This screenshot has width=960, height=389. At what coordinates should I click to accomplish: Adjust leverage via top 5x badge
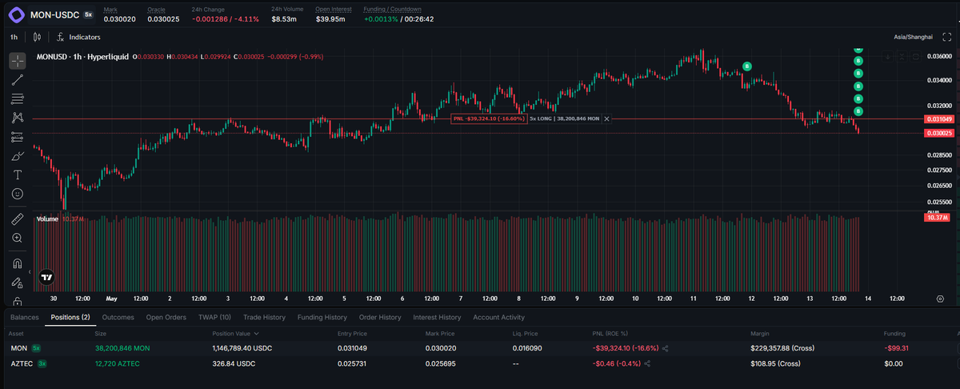pos(88,14)
